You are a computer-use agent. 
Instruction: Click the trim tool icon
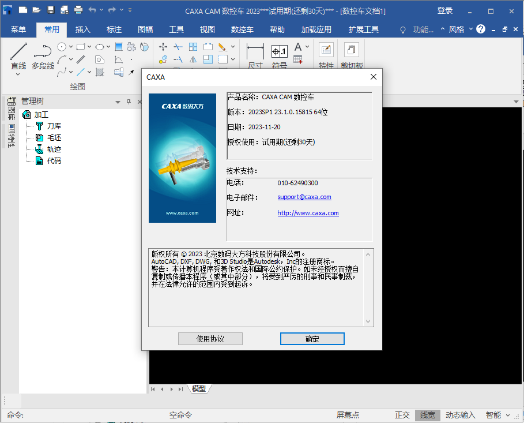pyautogui.click(x=178, y=47)
